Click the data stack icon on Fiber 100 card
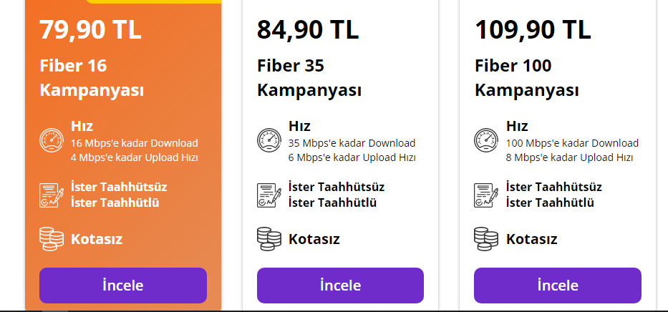The image size is (668, 312). (x=487, y=239)
